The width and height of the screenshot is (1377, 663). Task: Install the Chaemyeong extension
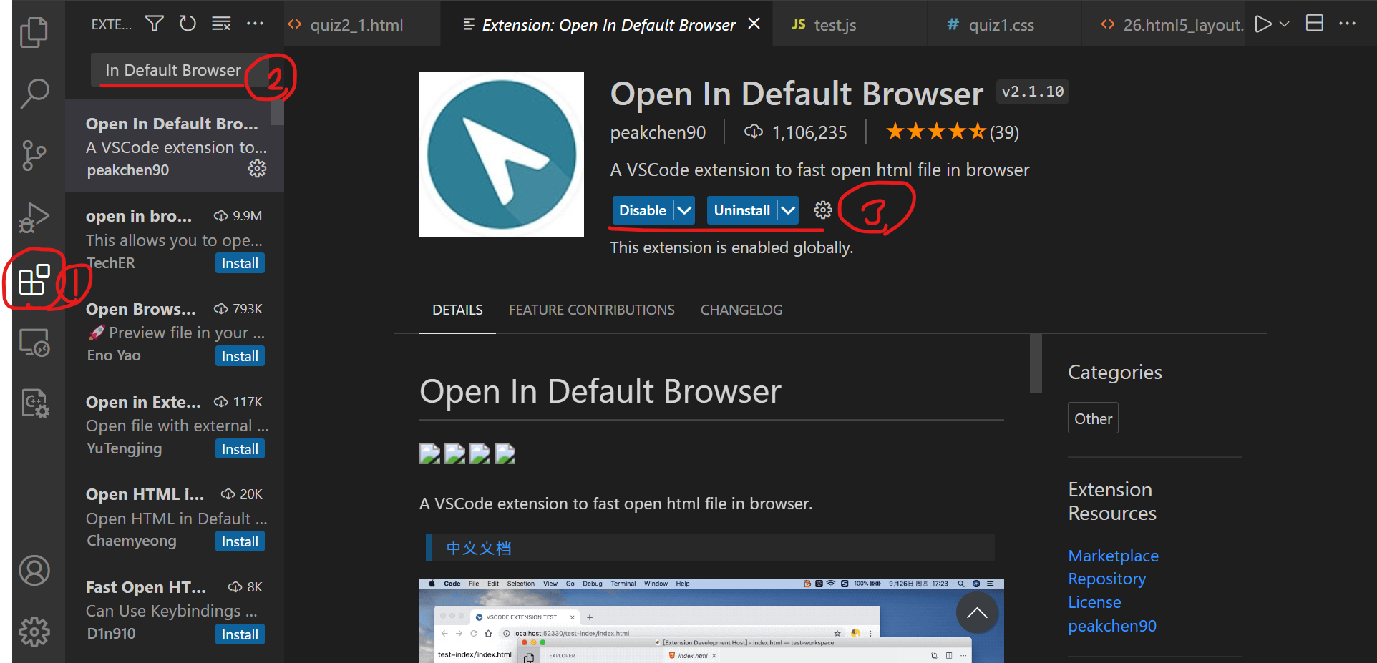pyautogui.click(x=240, y=541)
